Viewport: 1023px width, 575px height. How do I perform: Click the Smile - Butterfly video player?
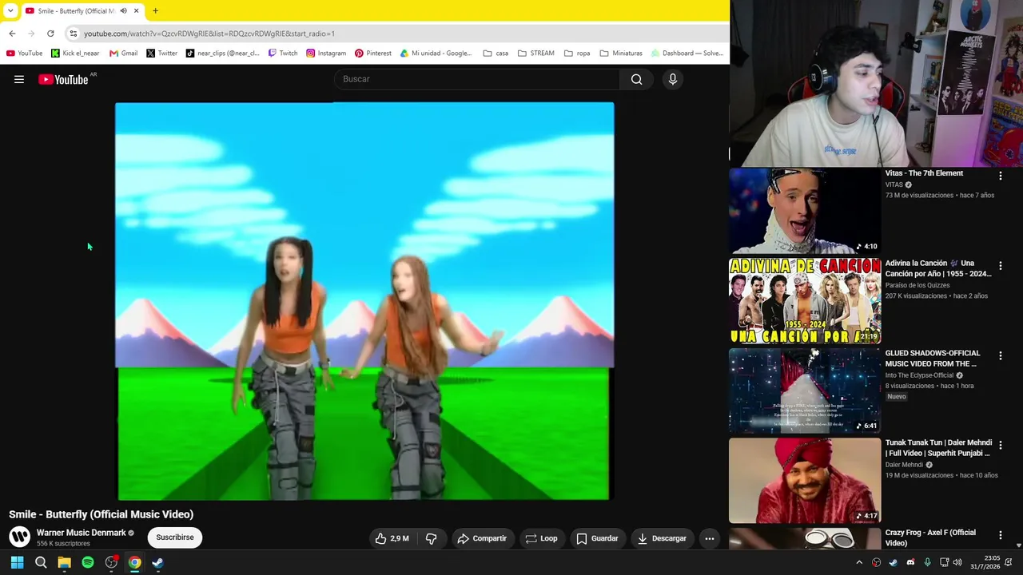[364, 301]
